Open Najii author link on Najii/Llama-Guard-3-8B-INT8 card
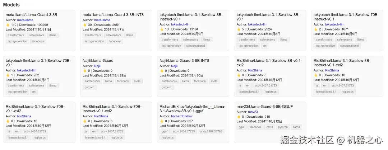The height and width of the screenshot is (150, 388). click(x=174, y=66)
